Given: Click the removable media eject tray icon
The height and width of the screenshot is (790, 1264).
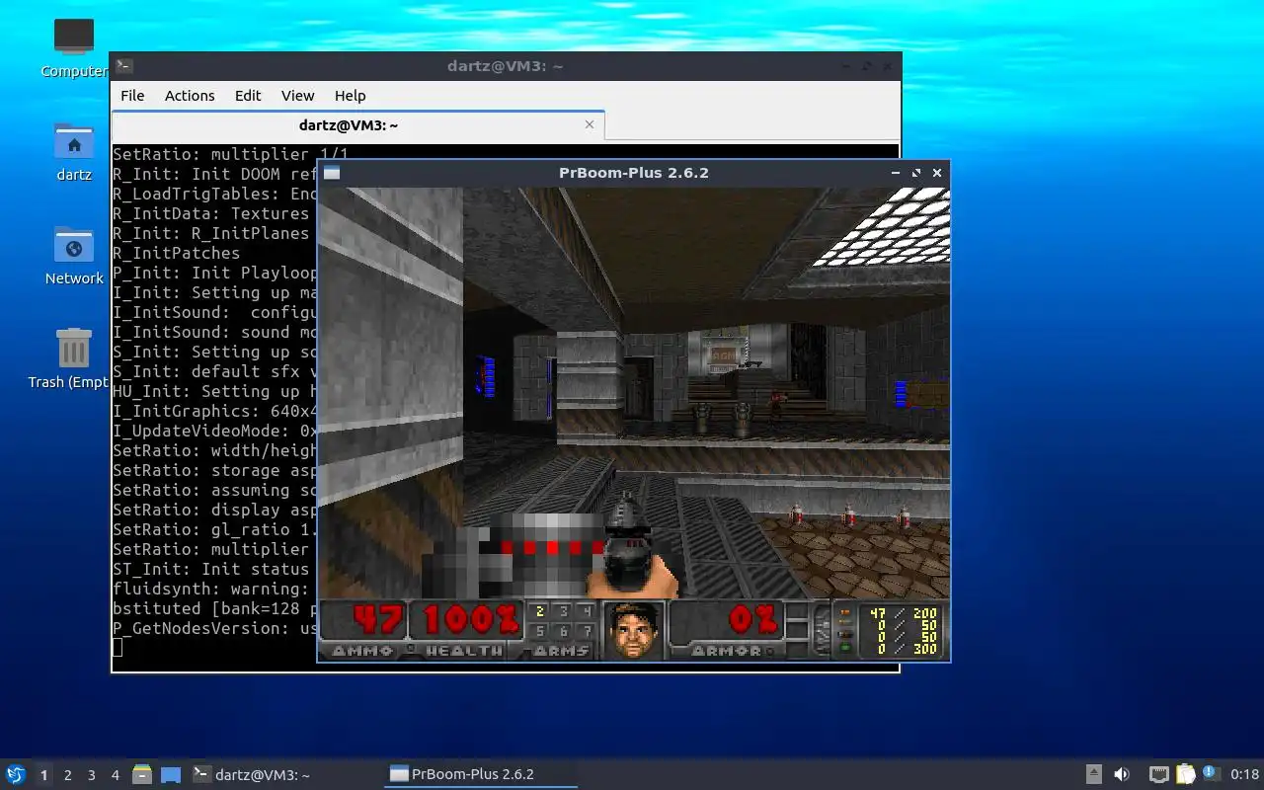Looking at the screenshot, I should pyautogui.click(x=1093, y=774).
